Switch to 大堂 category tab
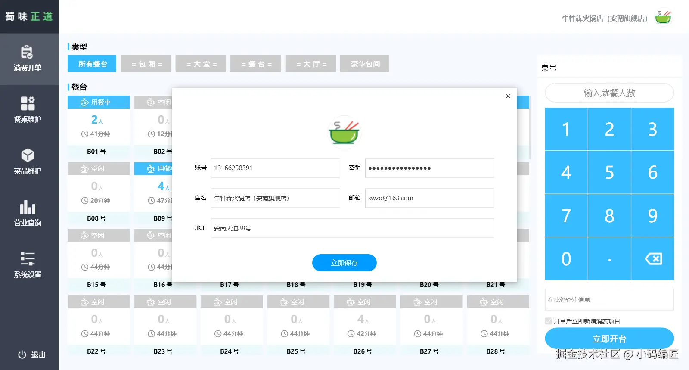The width and height of the screenshot is (689, 370). 201,64
